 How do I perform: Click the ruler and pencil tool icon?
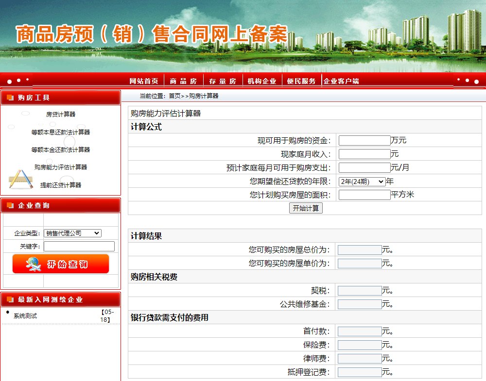[20, 179]
